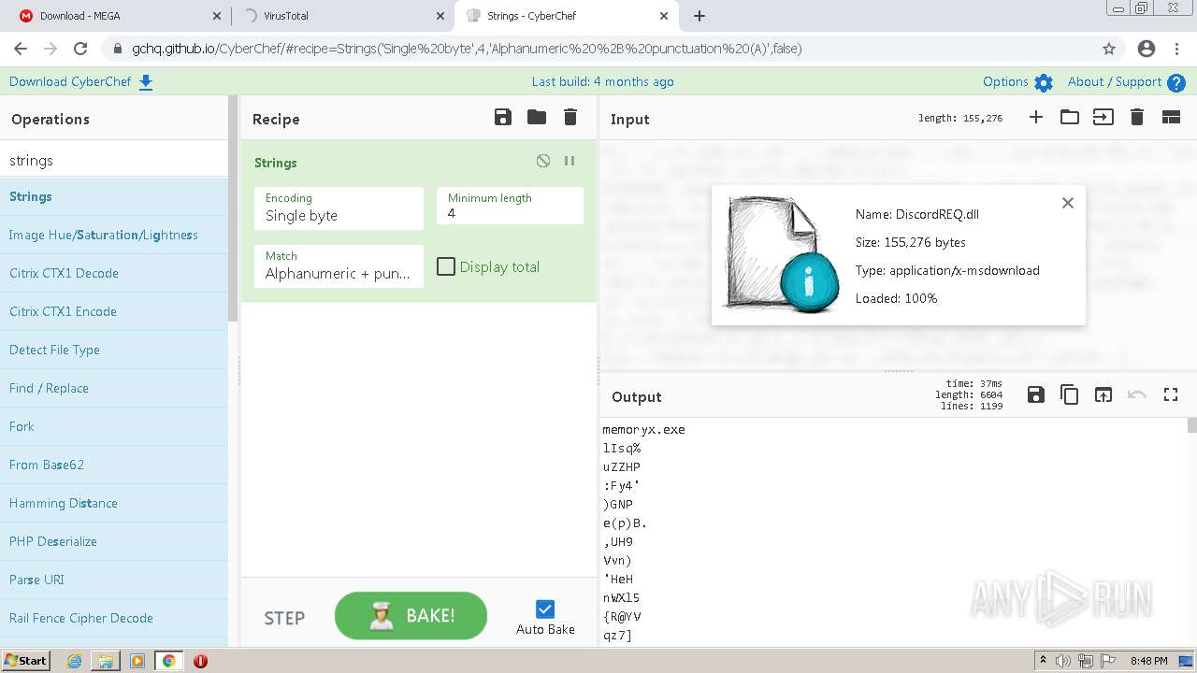The image size is (1197, 673).
Task: Click the Last build notice
Action: click(x=602, y=82)
